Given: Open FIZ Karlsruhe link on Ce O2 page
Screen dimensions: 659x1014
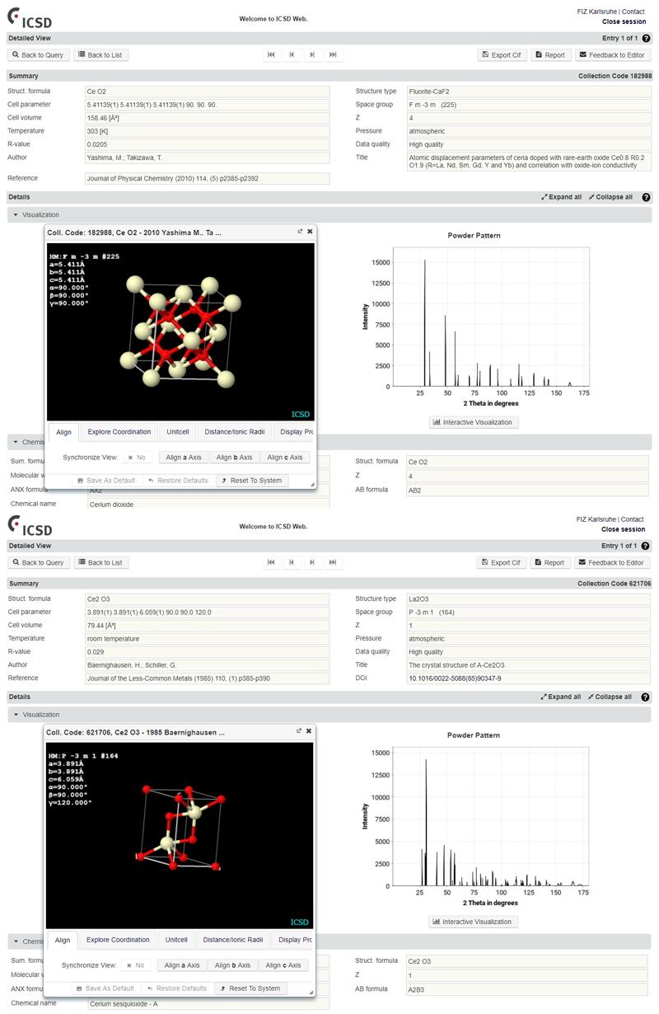Looking at the screenshot, I should [x=597, y=12].
